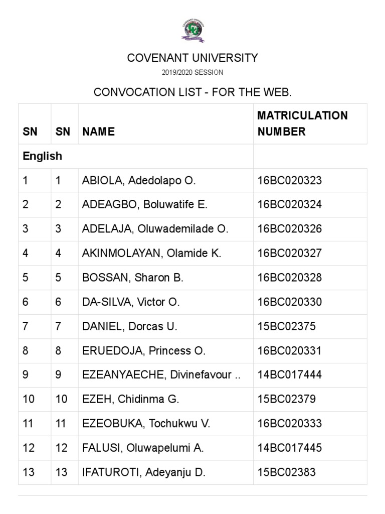385x514 pixels.
Task: Select the name FALUSI, Oluwapelumi A.
Action: point(143,448)
